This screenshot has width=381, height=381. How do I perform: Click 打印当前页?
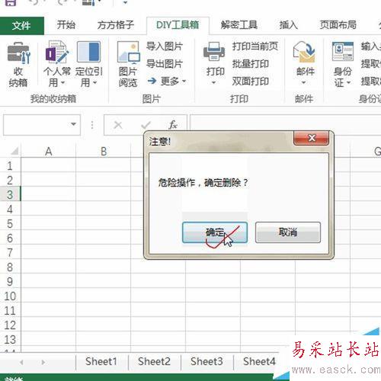click(x=255, y=46)
